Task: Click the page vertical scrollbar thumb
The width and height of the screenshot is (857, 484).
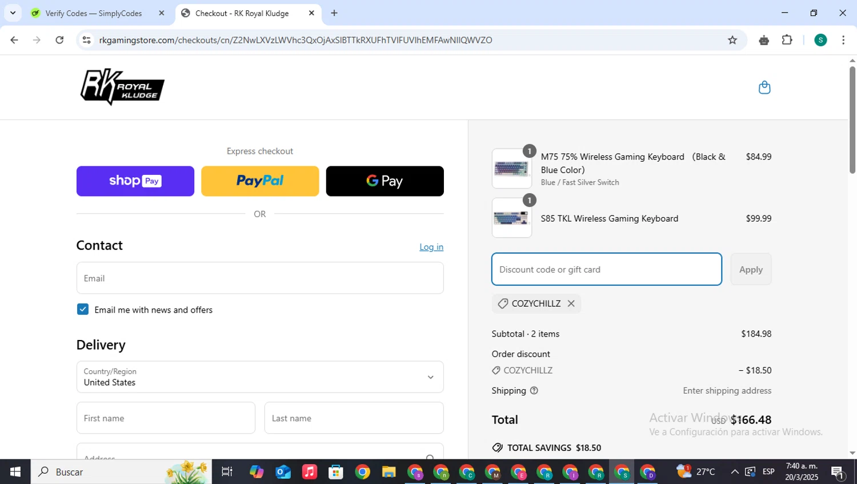Action: pos(852,120)
